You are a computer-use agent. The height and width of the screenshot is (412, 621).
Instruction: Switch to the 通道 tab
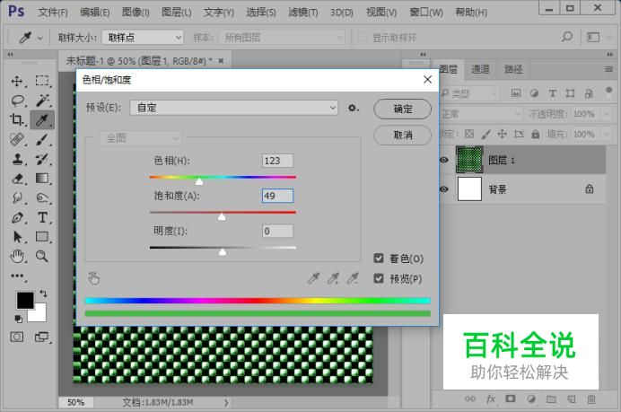click(x=480, y=70)
